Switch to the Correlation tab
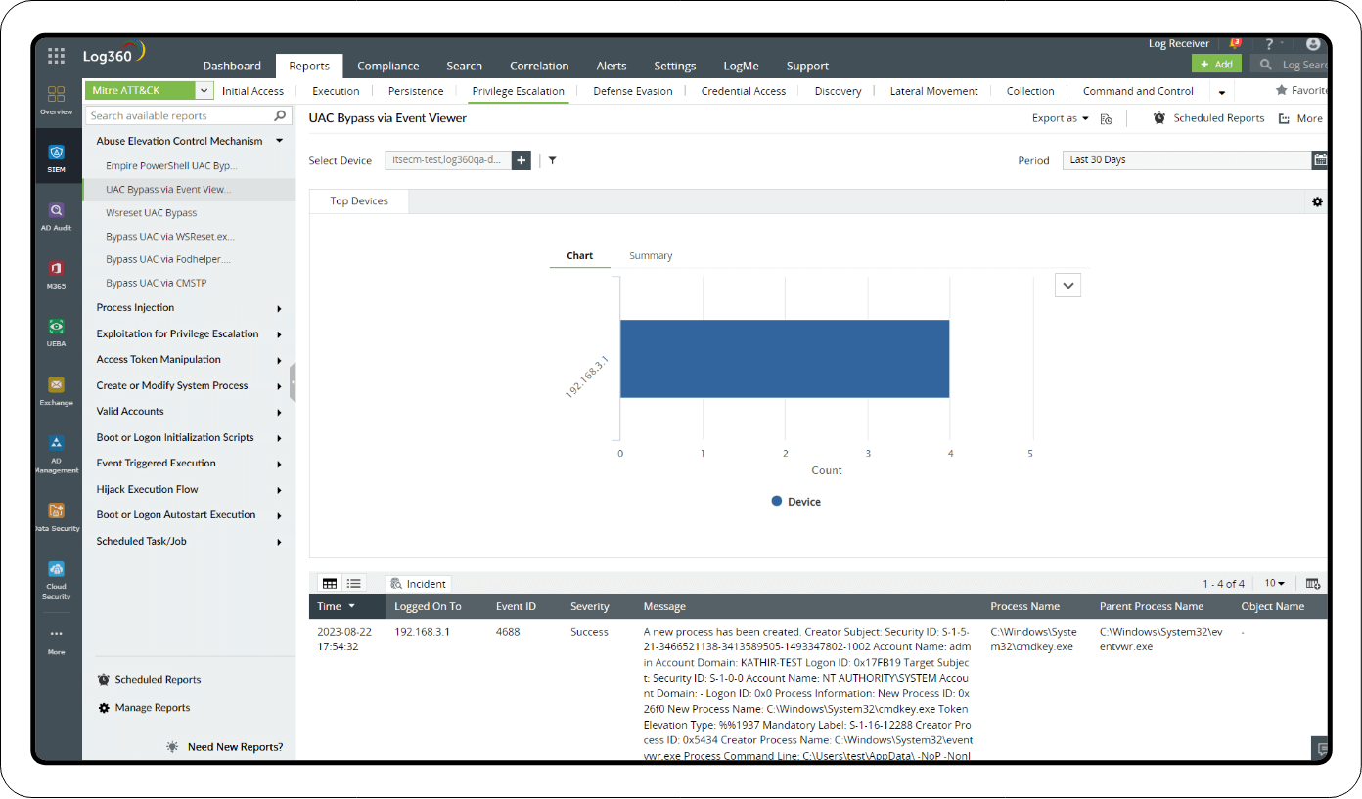 tap(539, 66)
